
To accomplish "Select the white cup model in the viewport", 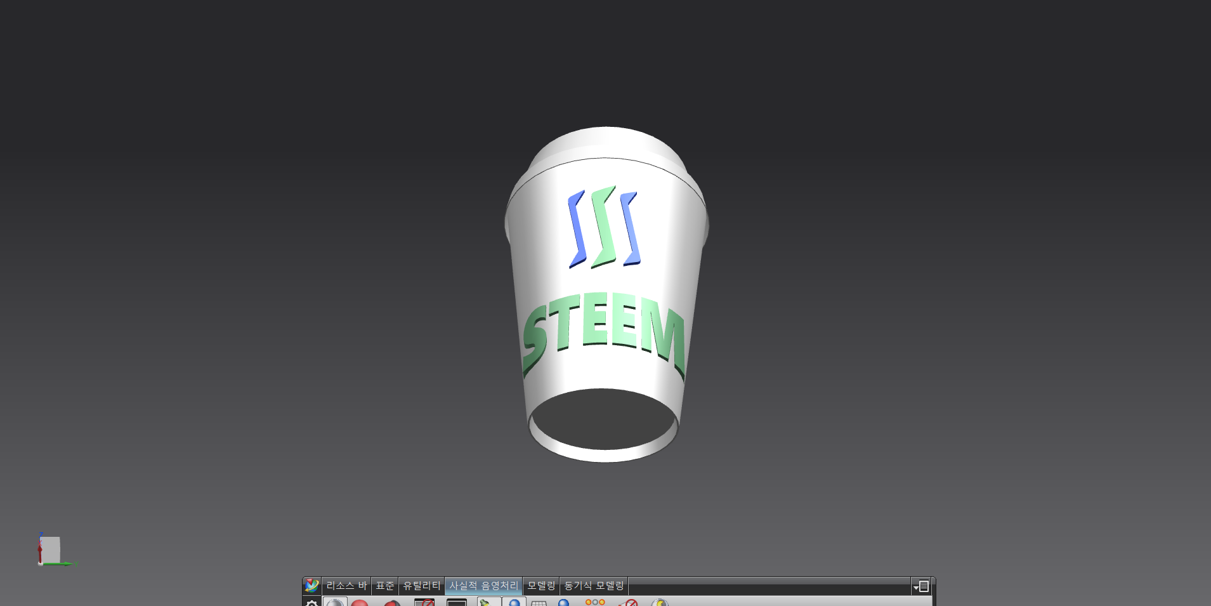I will [606, 294].
